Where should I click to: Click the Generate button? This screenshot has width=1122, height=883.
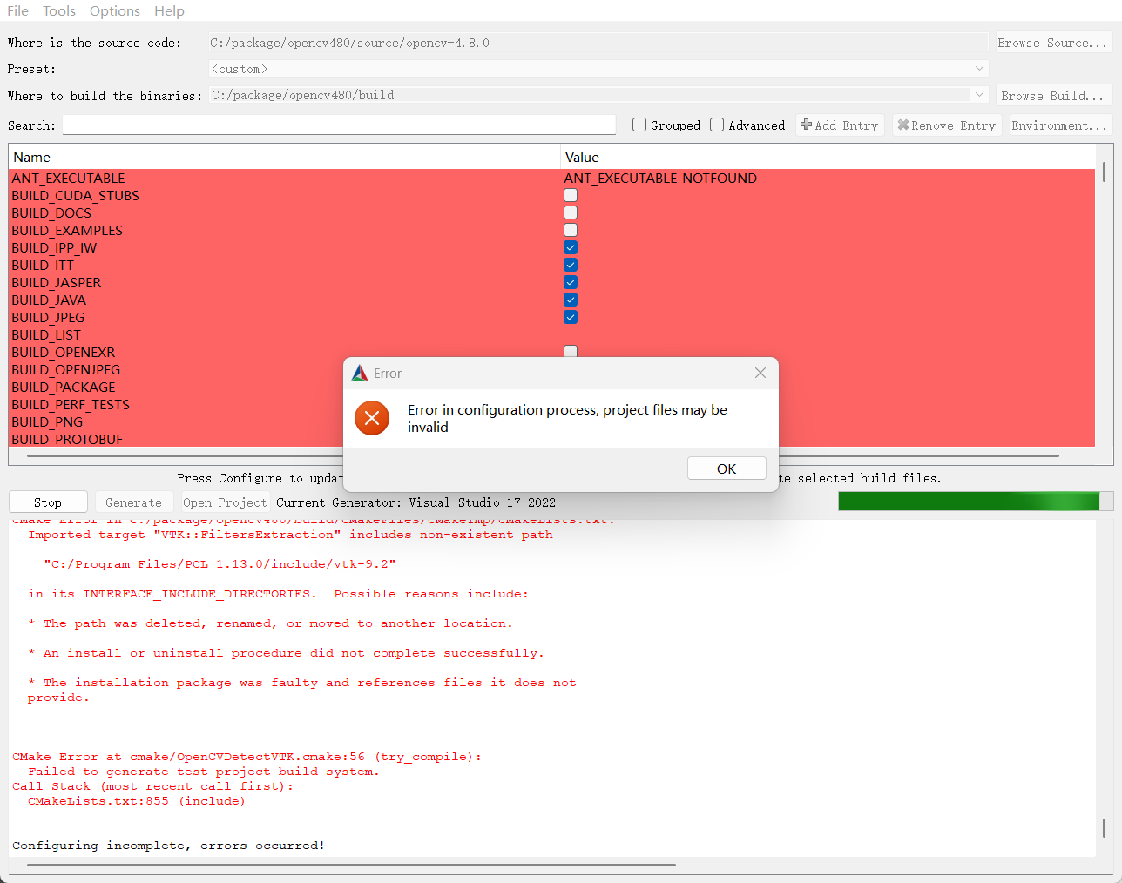133,502
